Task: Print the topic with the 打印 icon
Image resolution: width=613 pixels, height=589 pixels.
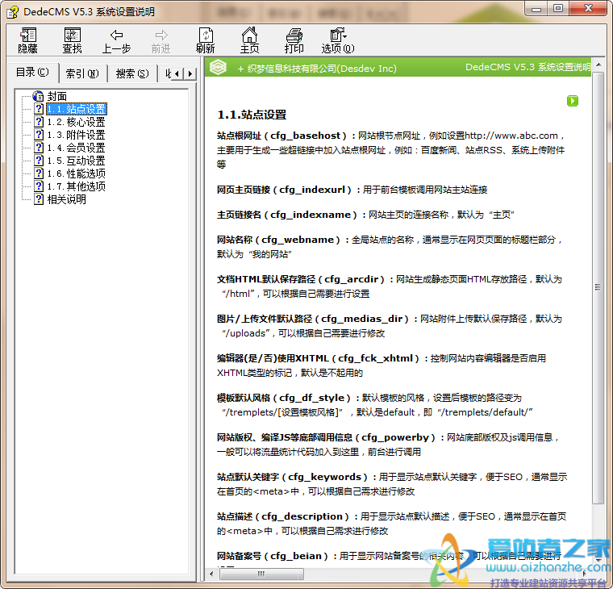Action: click(x=294, y=40)
